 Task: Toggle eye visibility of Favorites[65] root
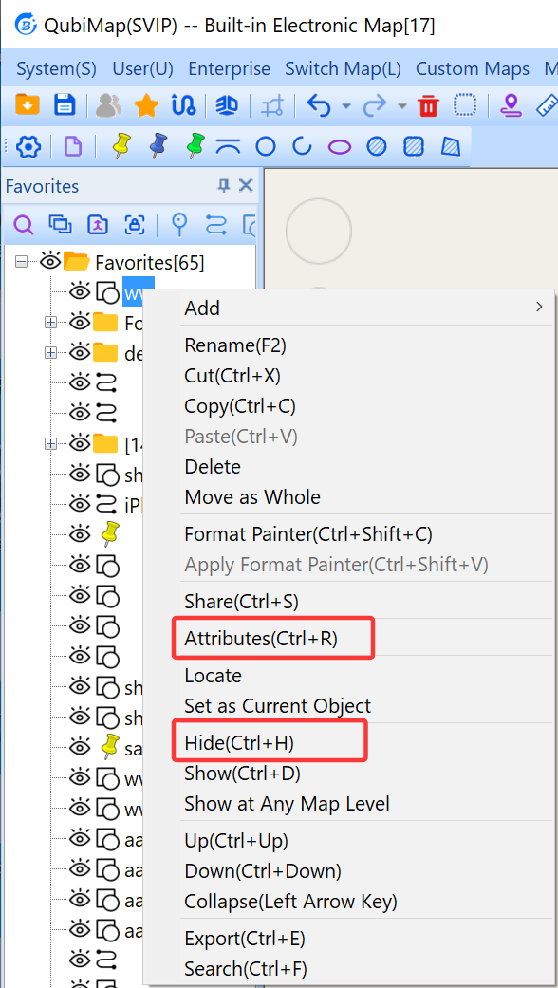[x=49, y=261]
